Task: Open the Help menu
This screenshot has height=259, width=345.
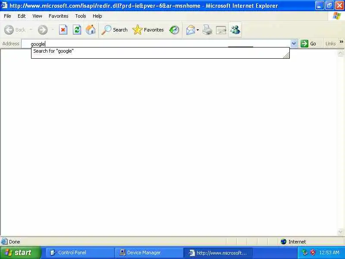Action: click(x=97, y=16)
